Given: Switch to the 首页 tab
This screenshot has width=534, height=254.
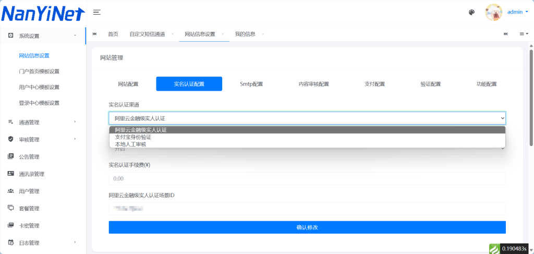Looking at the screenshot, I should [113, 34].
